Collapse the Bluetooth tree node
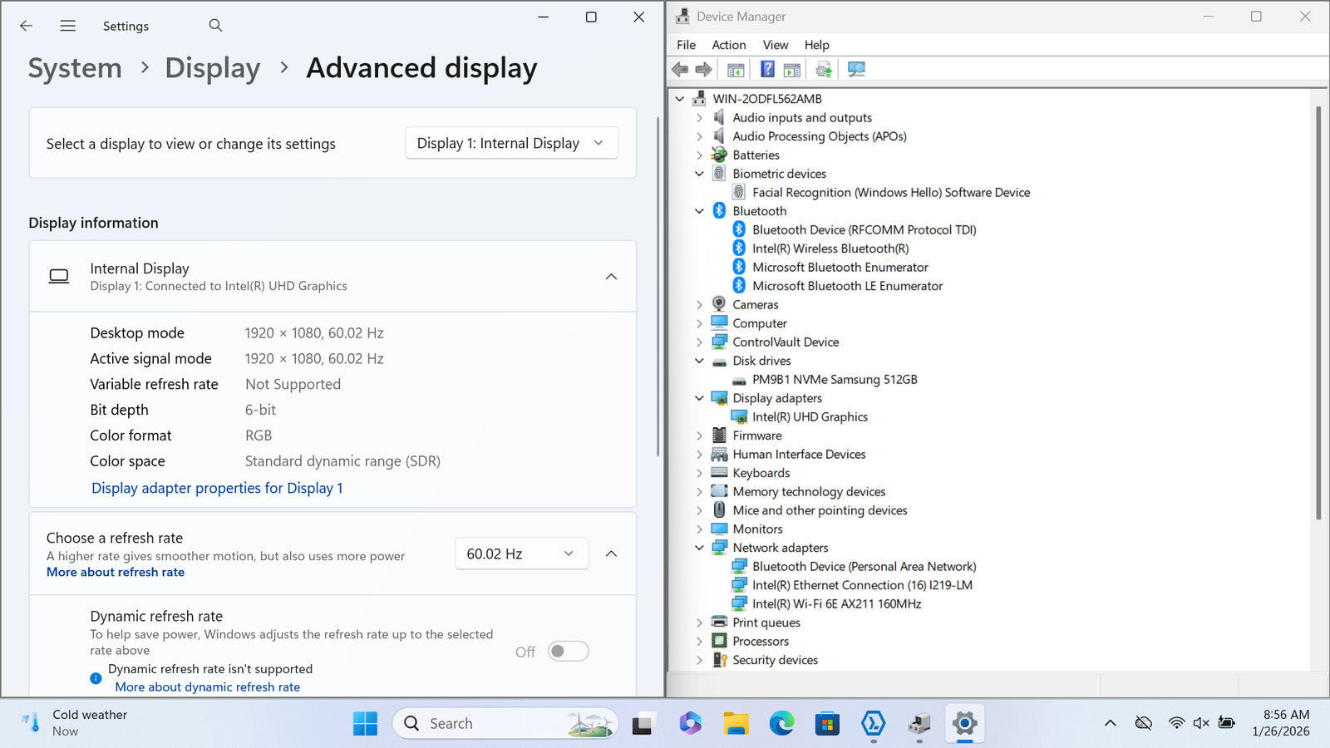Image resolution: width=1330 pixels, height=748 pixels. click(699, 211)
